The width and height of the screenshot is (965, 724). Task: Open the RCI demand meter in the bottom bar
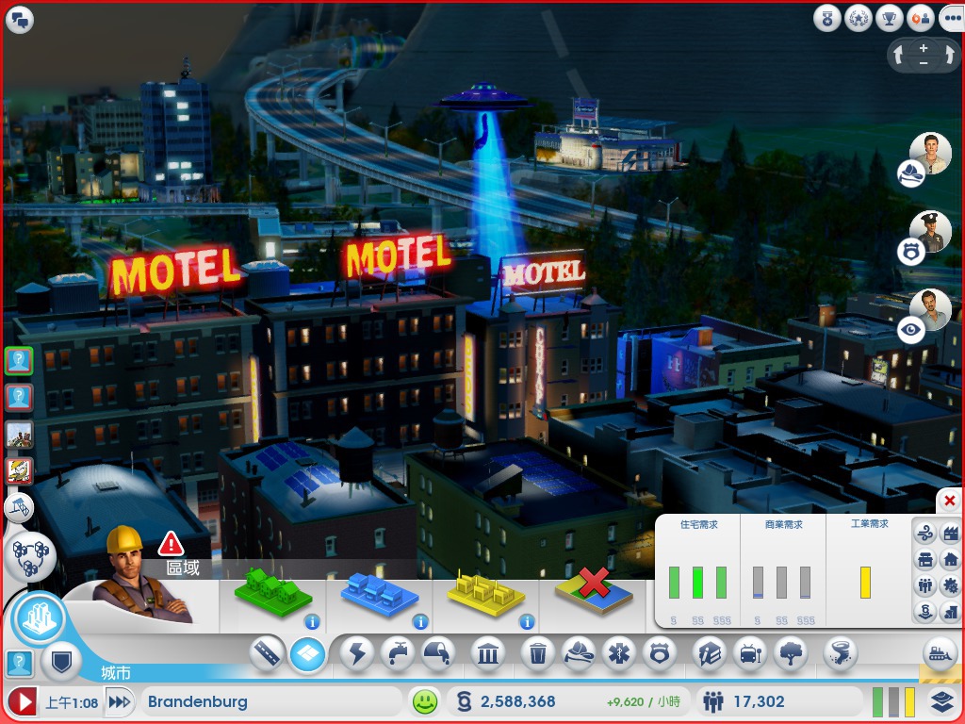coord(893,701)
